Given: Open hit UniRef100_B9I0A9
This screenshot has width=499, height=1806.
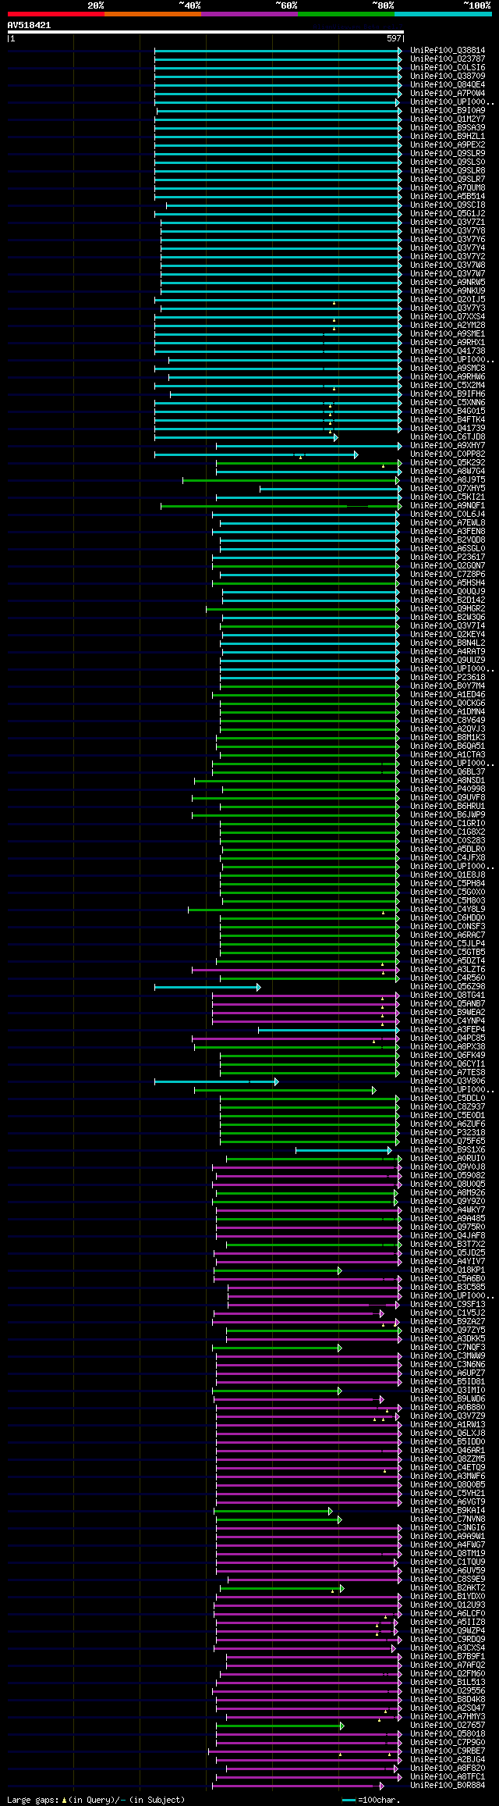Looking at the screenshot, I should 448,111.
